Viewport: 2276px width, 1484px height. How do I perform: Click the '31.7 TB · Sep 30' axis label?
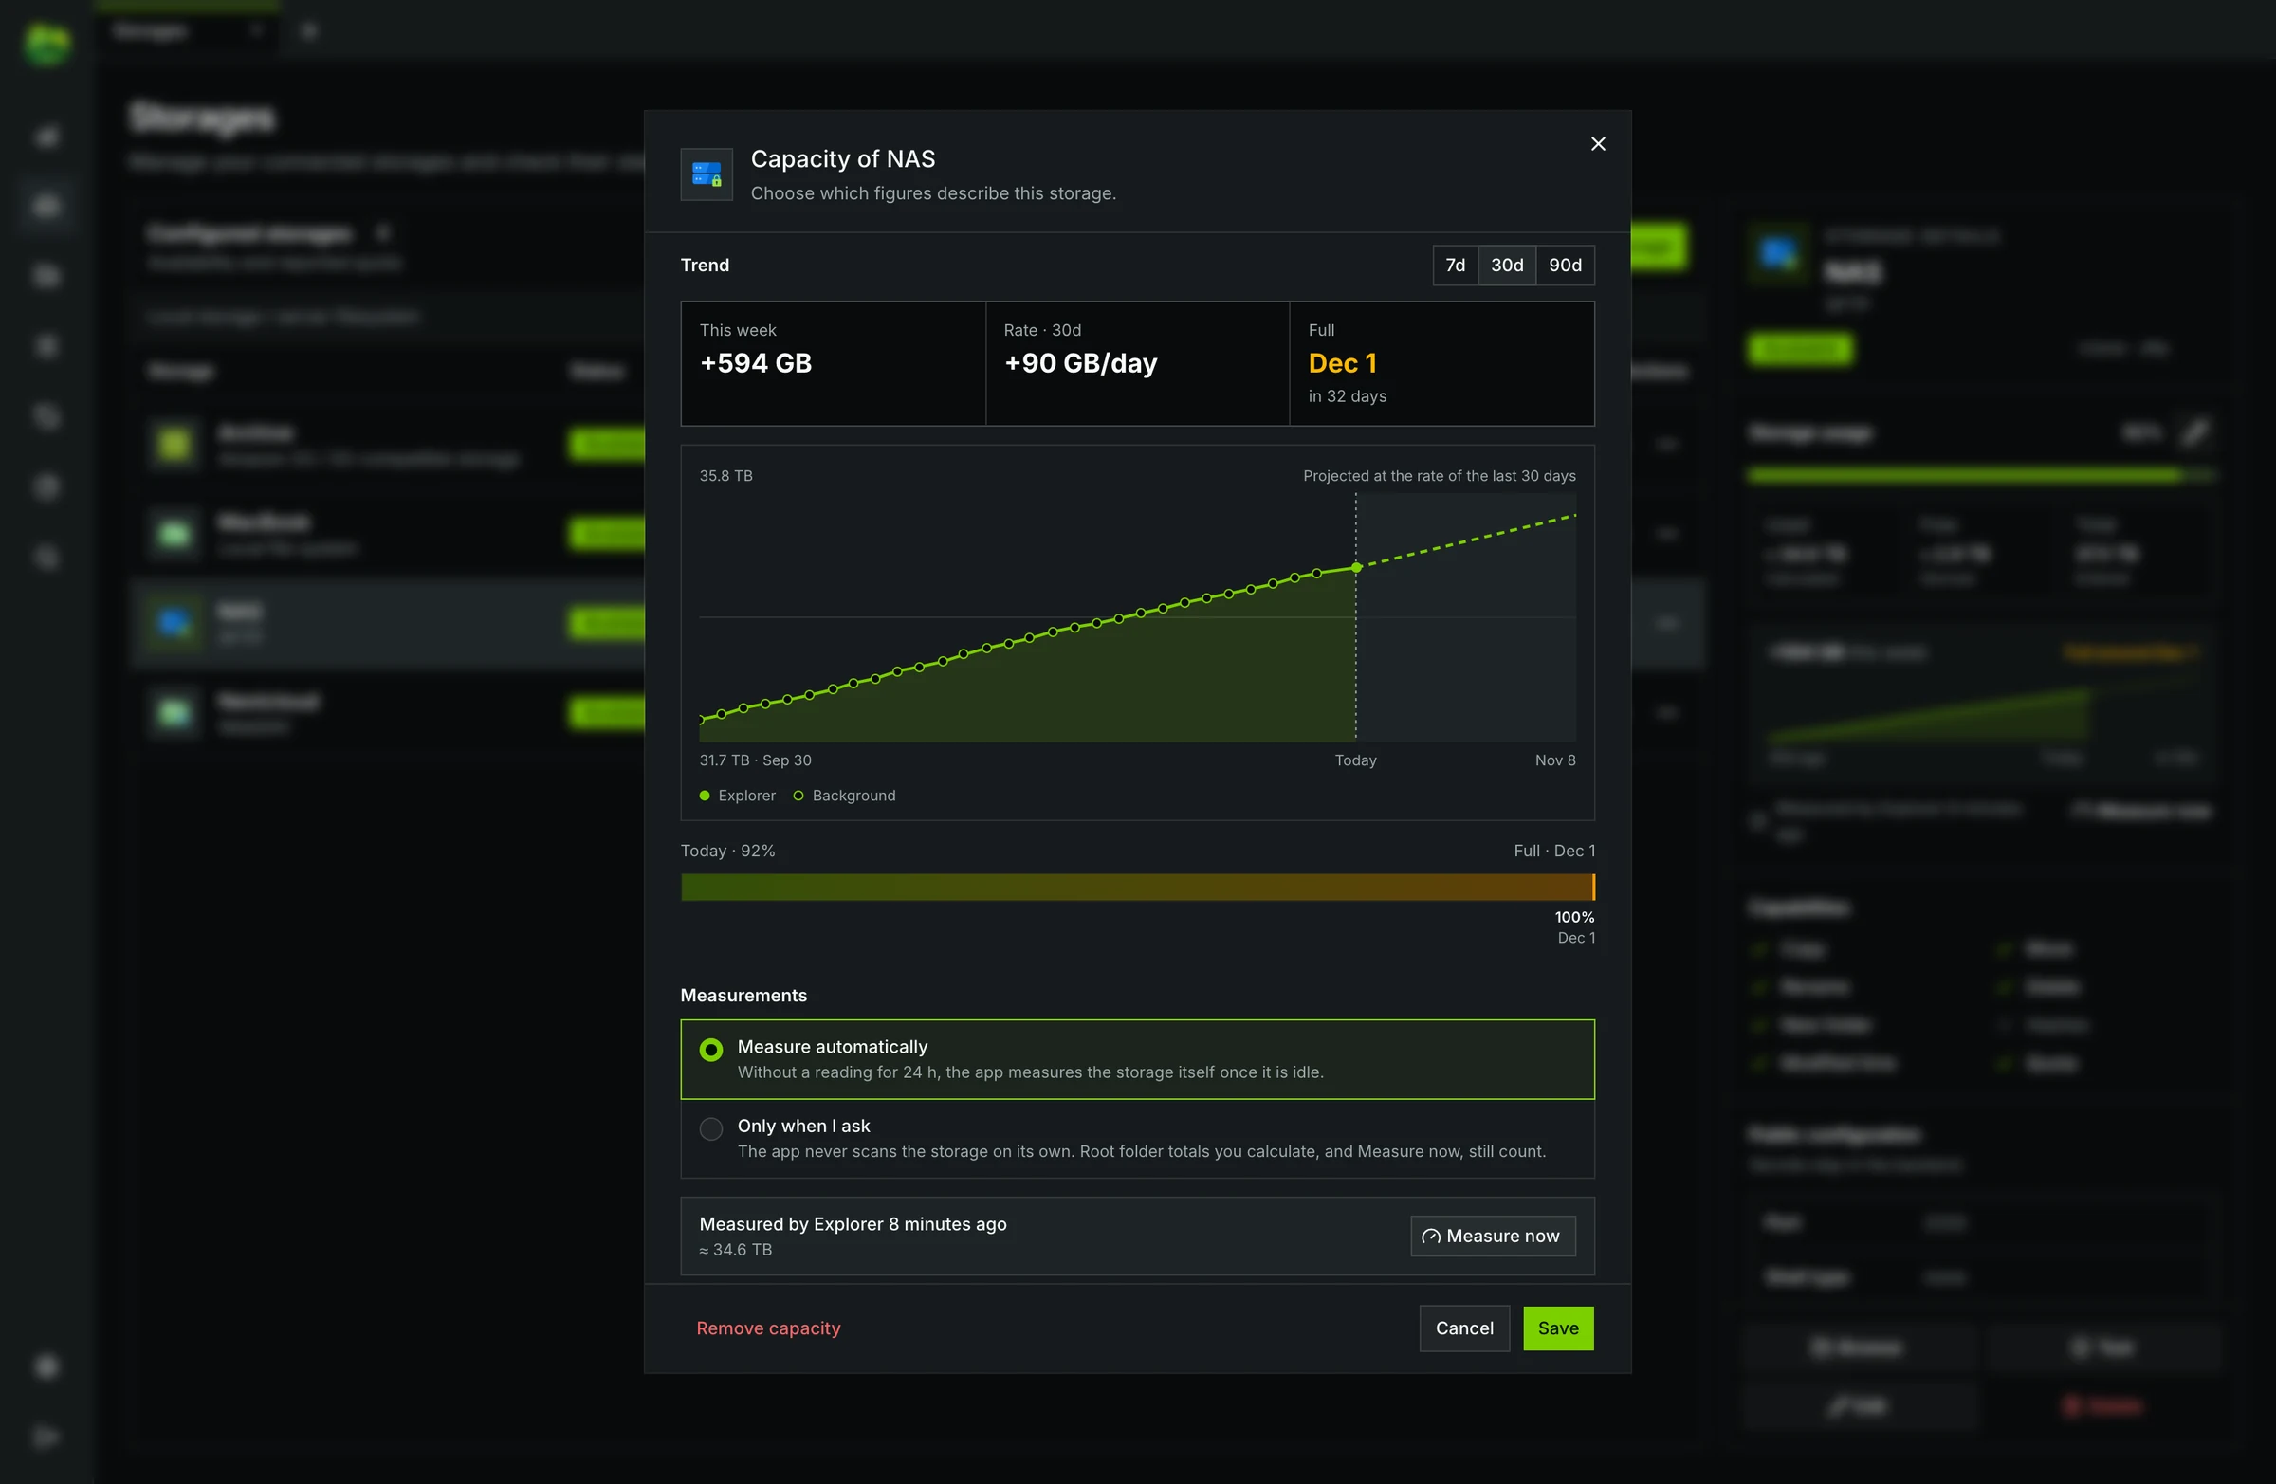point(755,760)
